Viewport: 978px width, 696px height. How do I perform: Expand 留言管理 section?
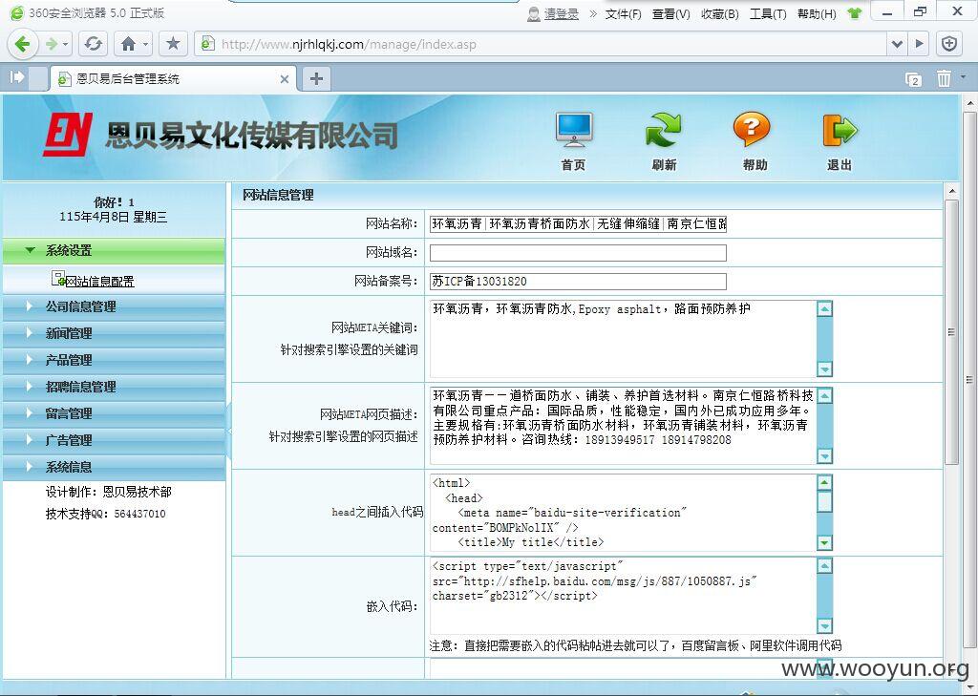(x=114, y=414)
